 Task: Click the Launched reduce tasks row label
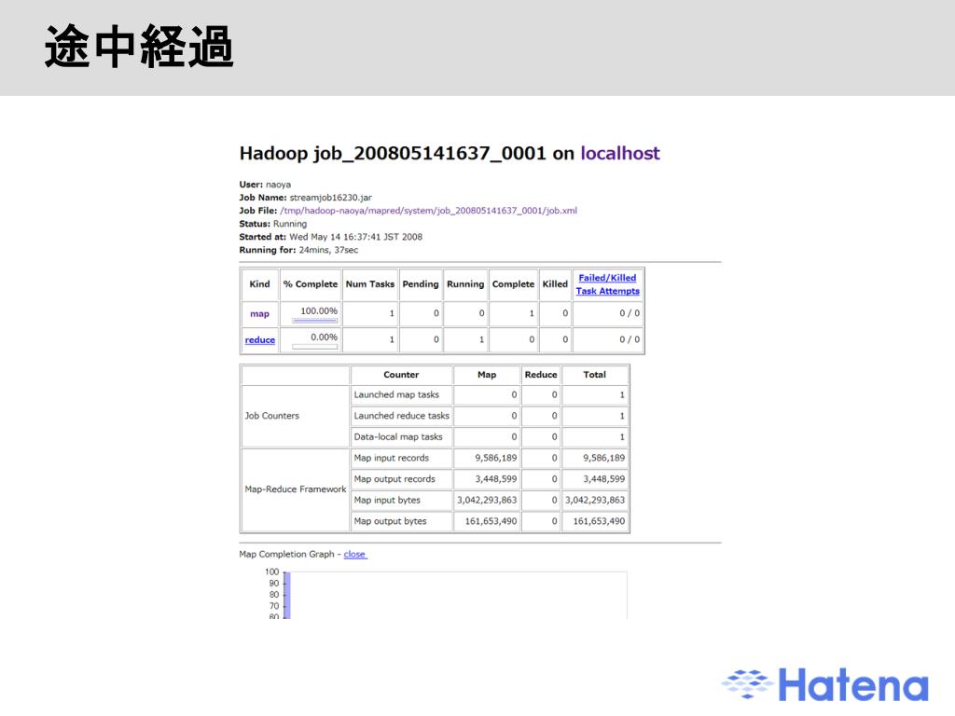click(401, 416)
